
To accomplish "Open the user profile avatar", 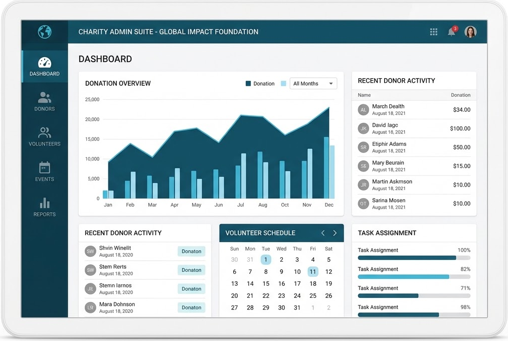I will point(470,32).
